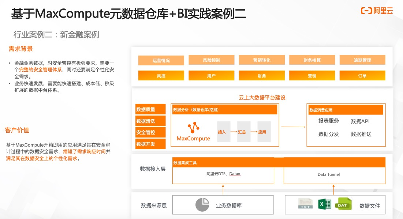This screenshot has height=219, width=403.
Task: Select the gray pie chart database icon
Action: pyautogui.click(x=202, y=205)
